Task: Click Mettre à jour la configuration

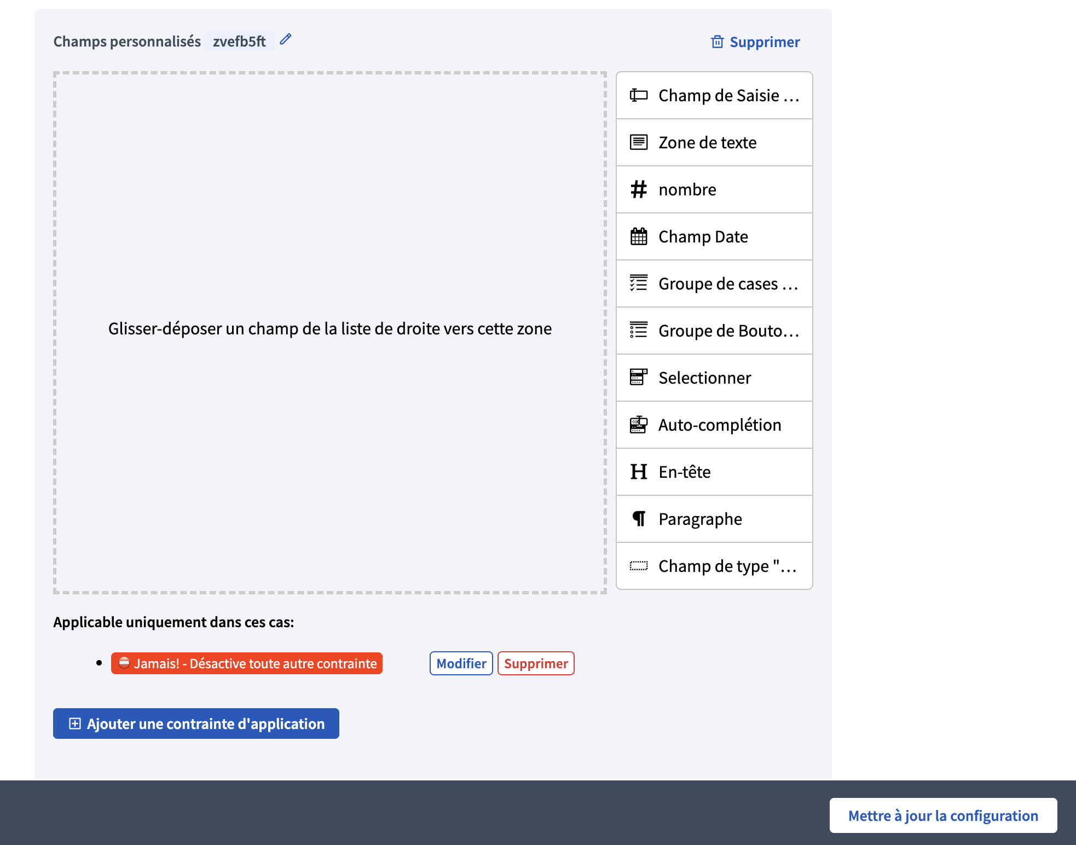Action: [x=942, y=815]
